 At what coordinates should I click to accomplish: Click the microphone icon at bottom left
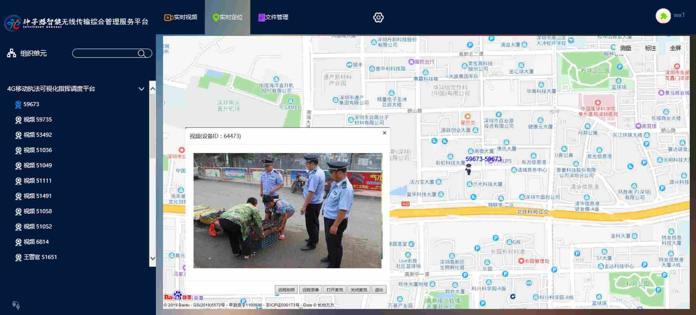[x=16, y=305]
